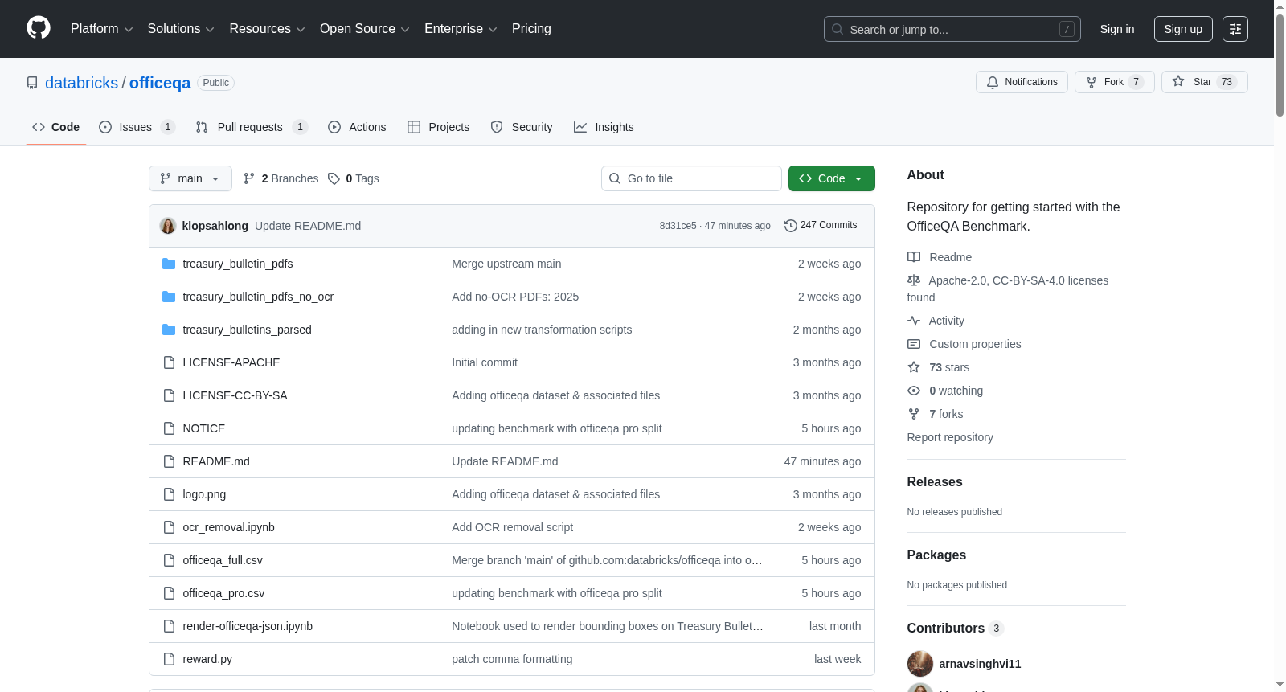Open the Releases section heading link
This screenshot has width=1286, height=692.
click(x=935, y=482)
